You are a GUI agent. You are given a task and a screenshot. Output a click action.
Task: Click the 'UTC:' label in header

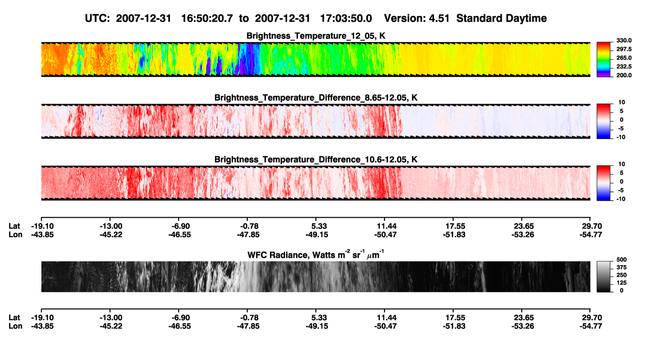click(98, 18)
